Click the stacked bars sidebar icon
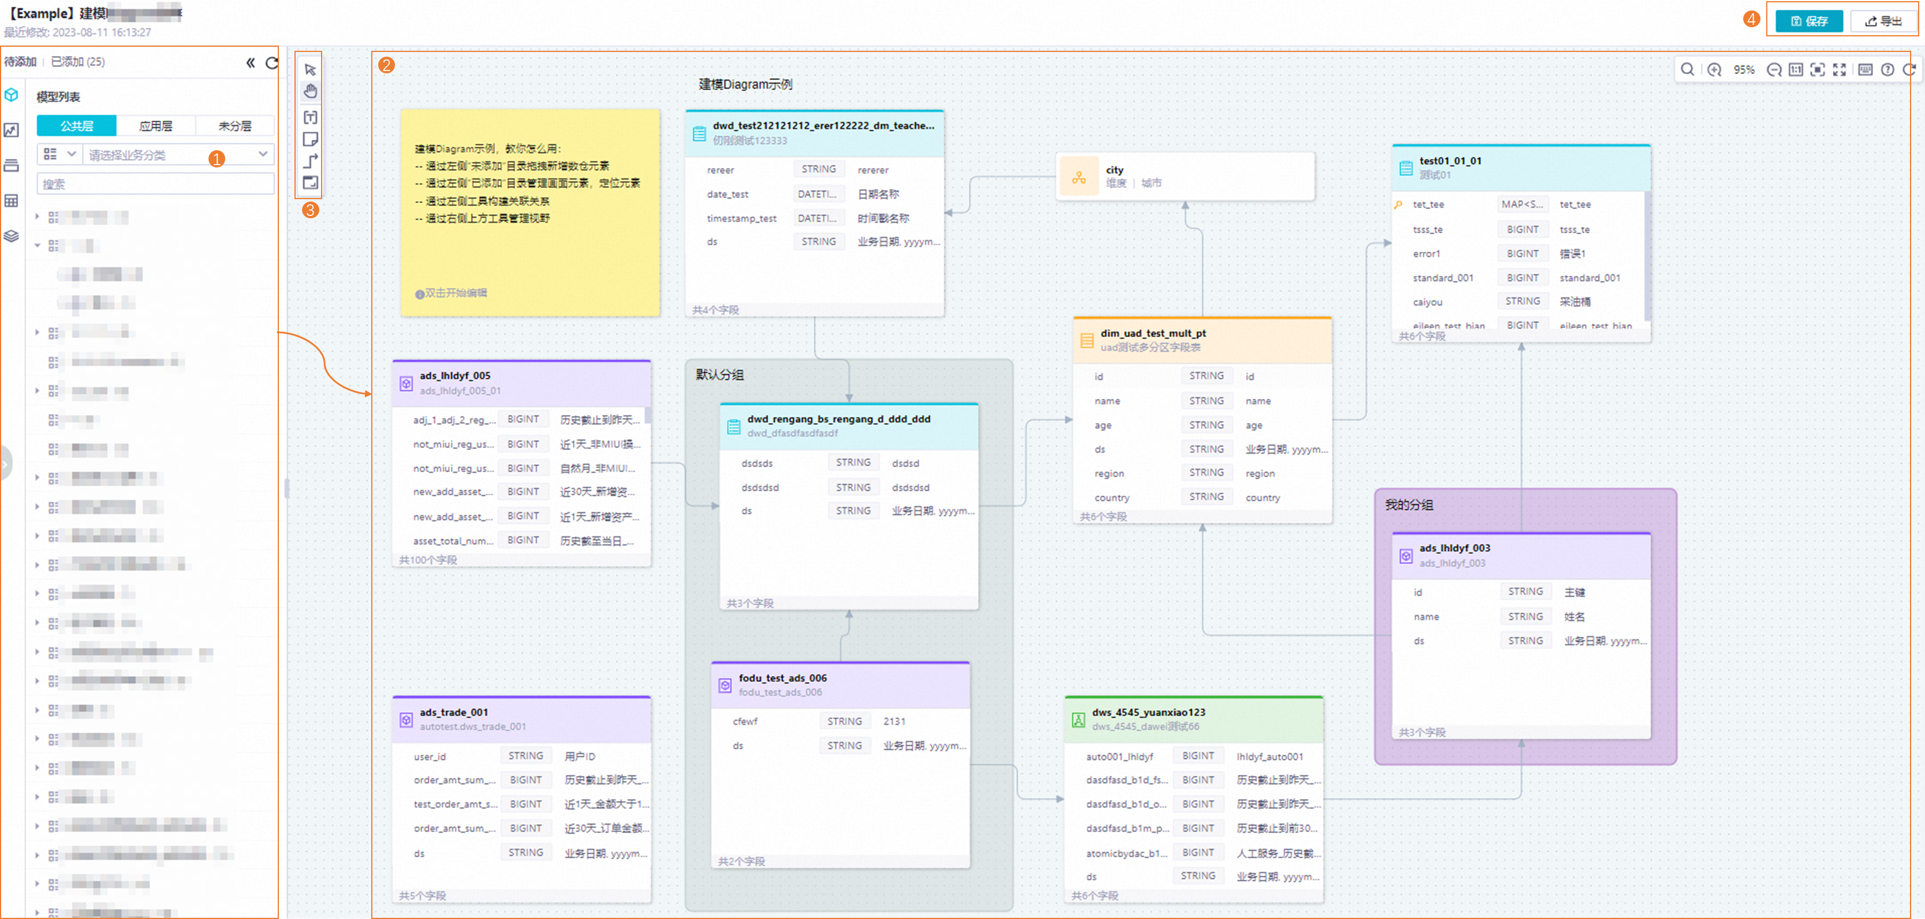 pyautogui.click(x=11, y=165)
